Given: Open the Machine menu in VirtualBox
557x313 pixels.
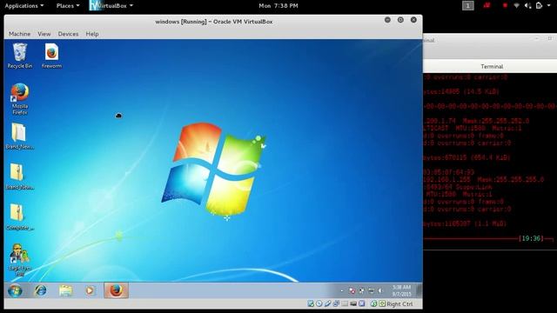Looking at the screenshot, I should pos(19,34).
